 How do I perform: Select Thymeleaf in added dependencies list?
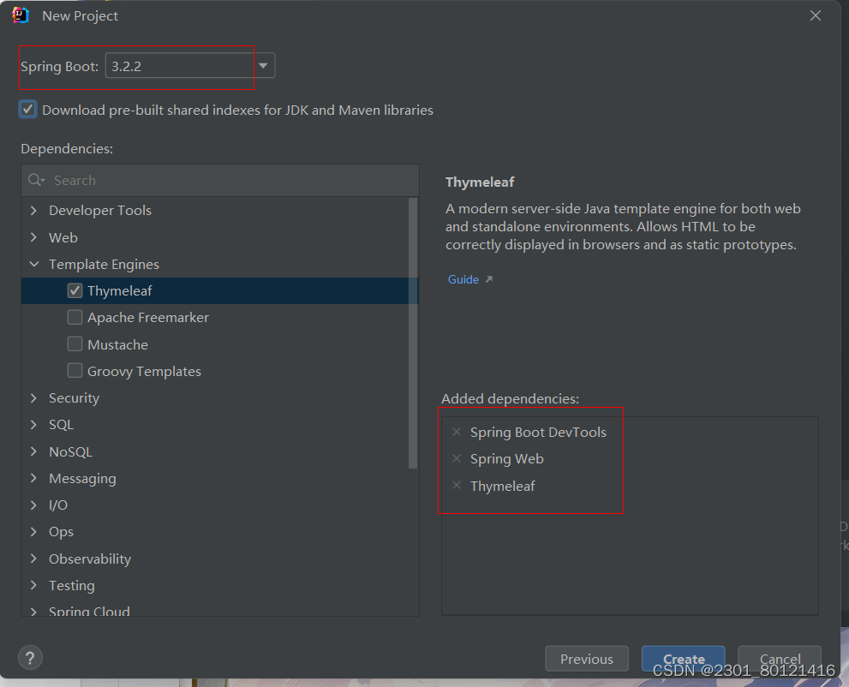point(503,487)
